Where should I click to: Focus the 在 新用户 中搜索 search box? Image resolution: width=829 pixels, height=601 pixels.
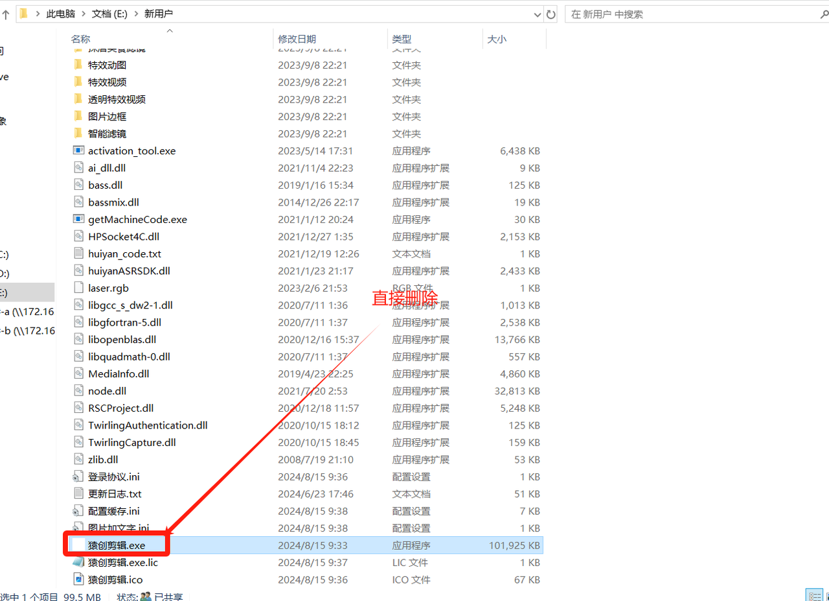click(696, 14)
